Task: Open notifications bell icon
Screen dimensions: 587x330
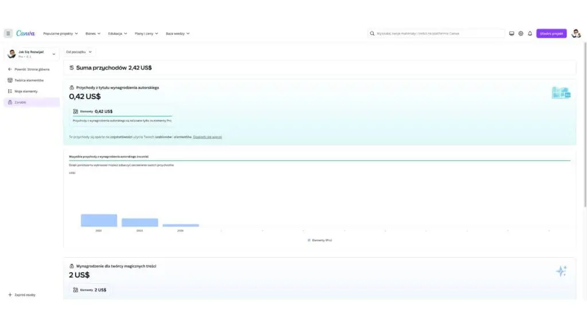Action: click(x=530, y=33)
